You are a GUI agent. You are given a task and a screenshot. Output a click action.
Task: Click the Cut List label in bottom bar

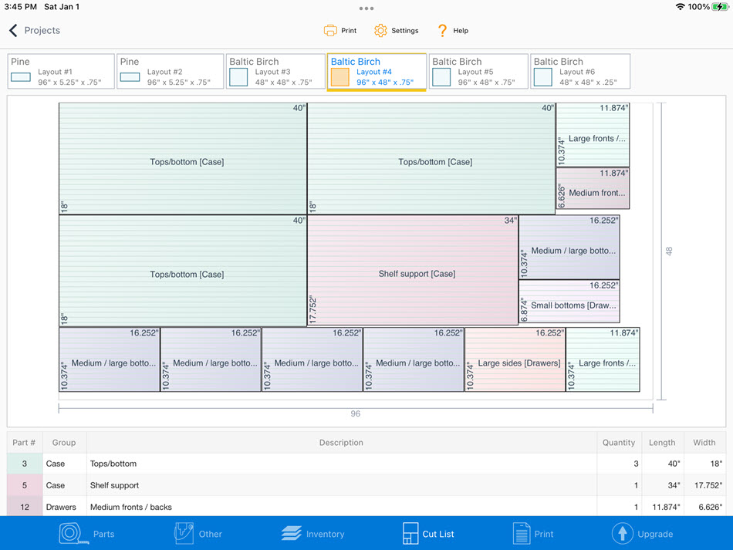tap(438, 534)
